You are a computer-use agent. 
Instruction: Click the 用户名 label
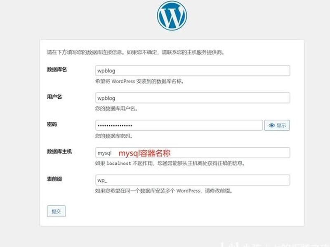click(x=54, y=97)
